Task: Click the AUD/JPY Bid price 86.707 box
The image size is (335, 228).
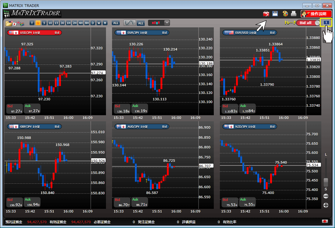Action: (122, 202)
